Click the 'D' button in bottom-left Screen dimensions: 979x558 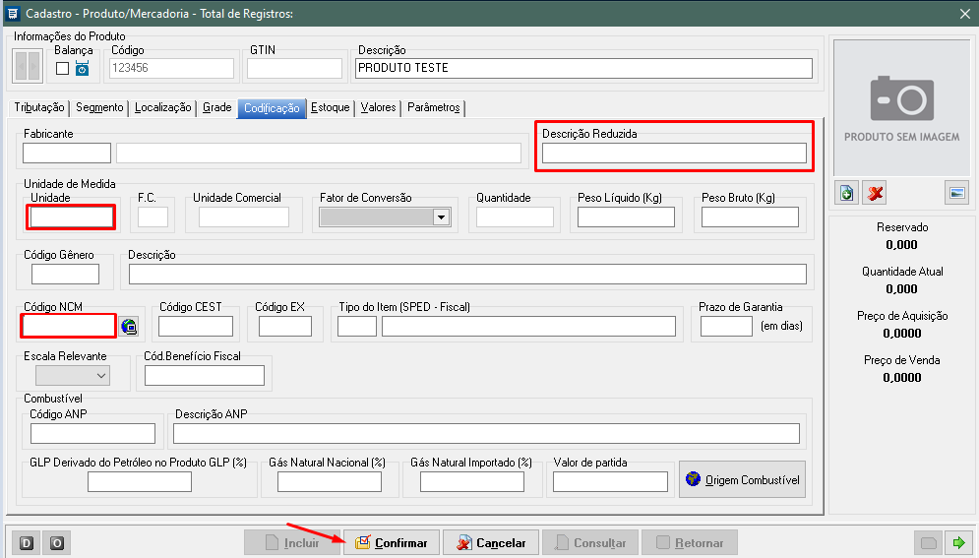(x=27, y=543)
